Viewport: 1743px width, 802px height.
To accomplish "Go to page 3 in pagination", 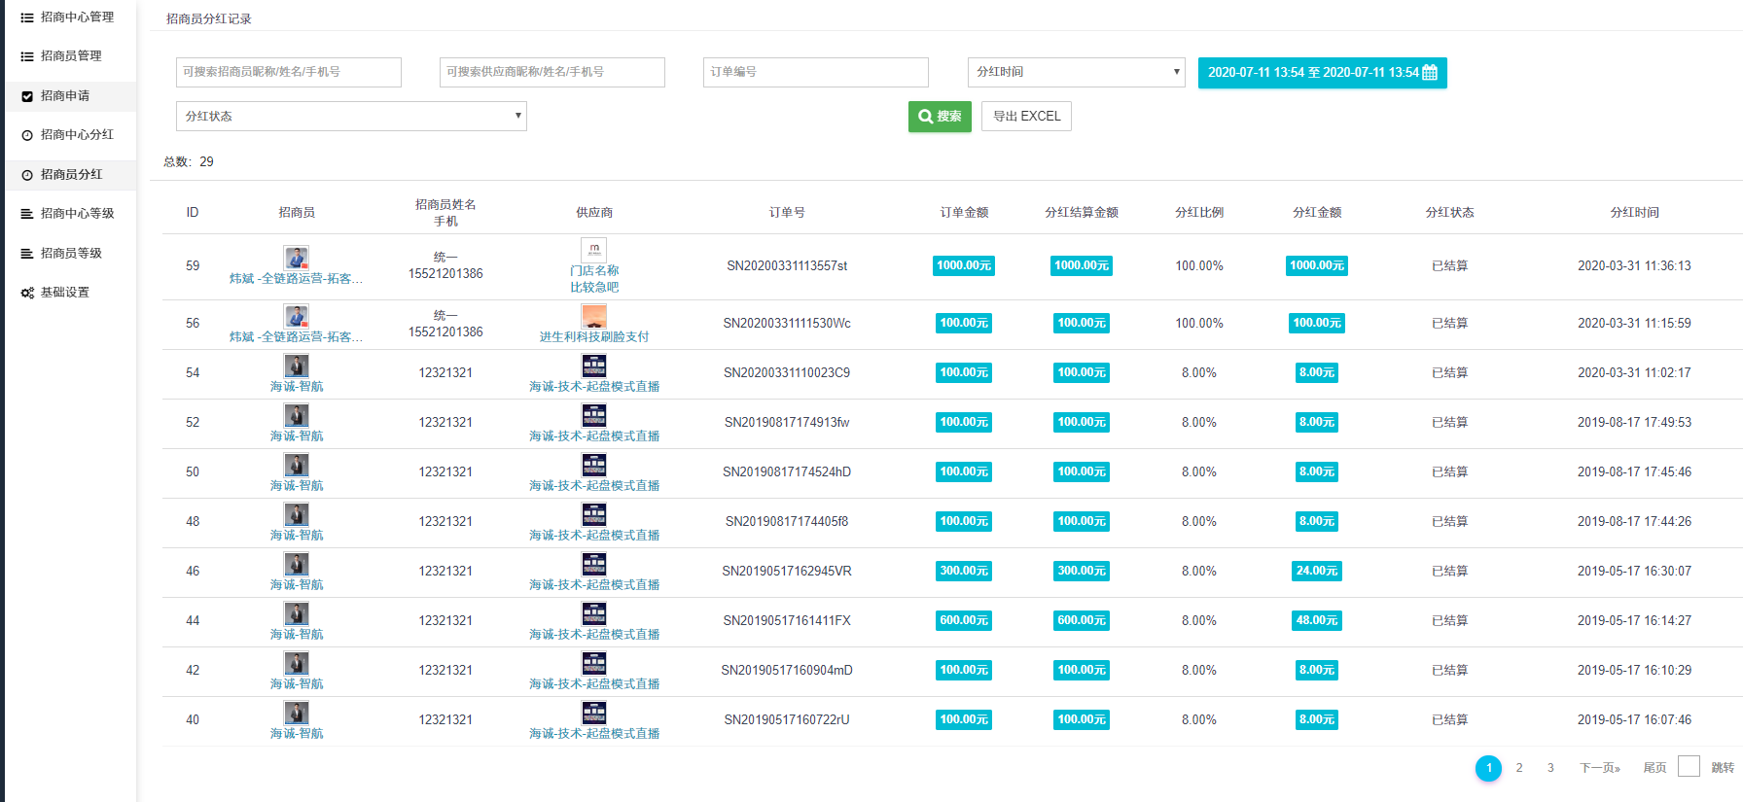I will click(x=1550, y=768).
